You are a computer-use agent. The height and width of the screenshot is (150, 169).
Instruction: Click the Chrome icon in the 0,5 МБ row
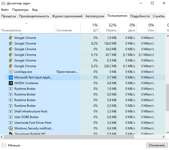[x=11, y=60]
